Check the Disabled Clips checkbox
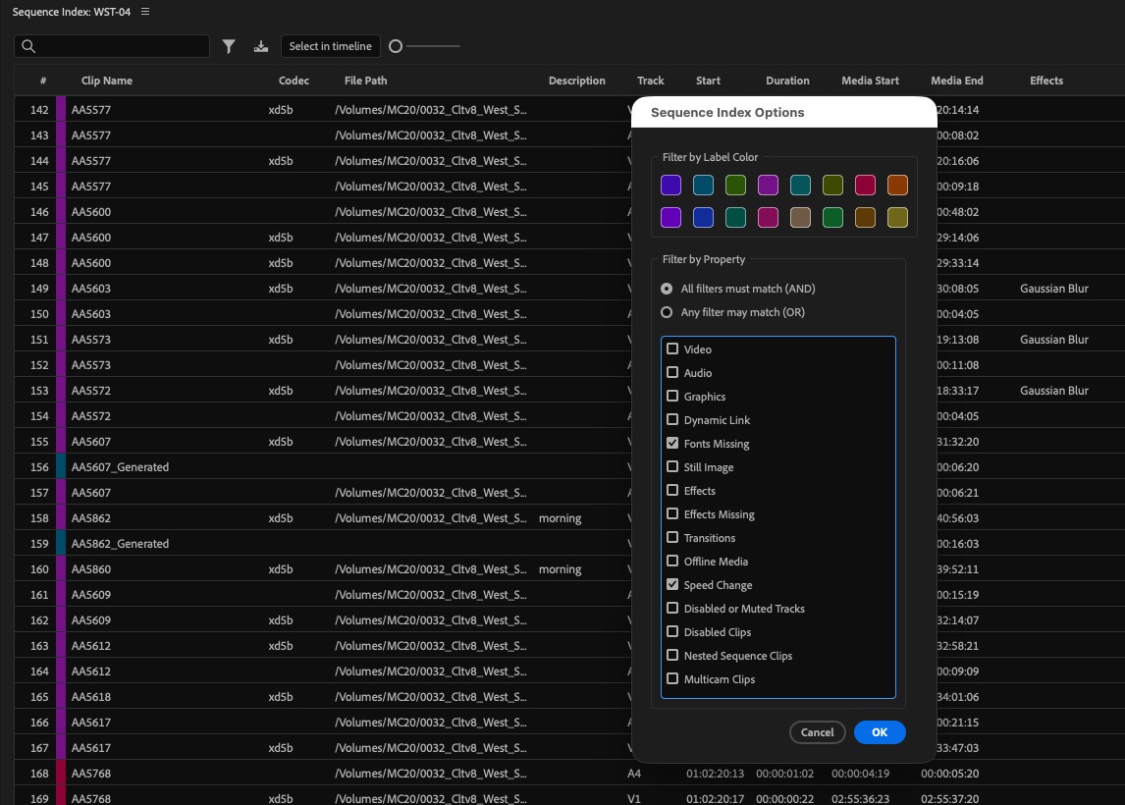Image resolution: width=1125 pixels, height=805 pixels. click(x=672, y=632)
